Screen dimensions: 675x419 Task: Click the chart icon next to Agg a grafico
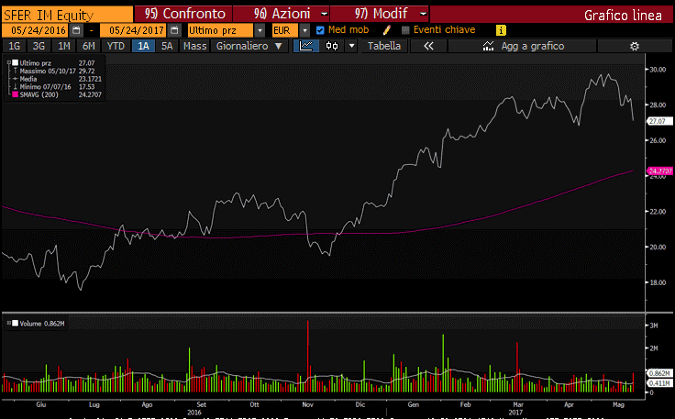pyautogui.click(x=488, y=46)
